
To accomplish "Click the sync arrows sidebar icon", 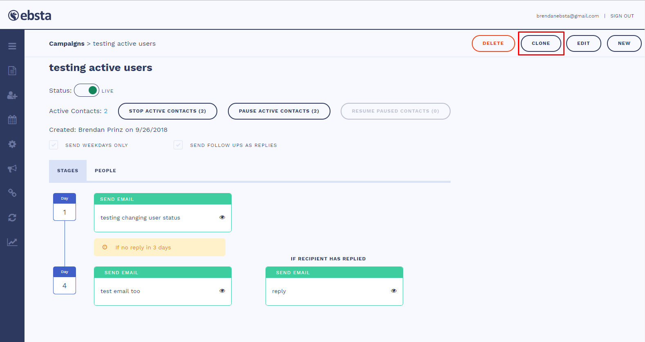I will pyautogui.click(x=12, y=218).
